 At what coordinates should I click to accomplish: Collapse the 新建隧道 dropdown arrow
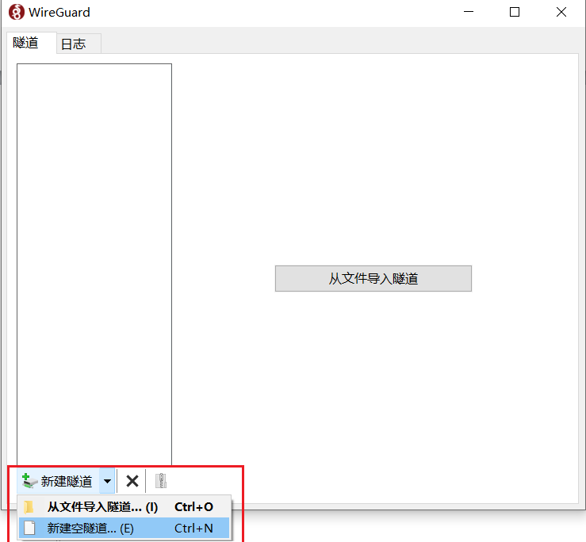coord(108,481)
